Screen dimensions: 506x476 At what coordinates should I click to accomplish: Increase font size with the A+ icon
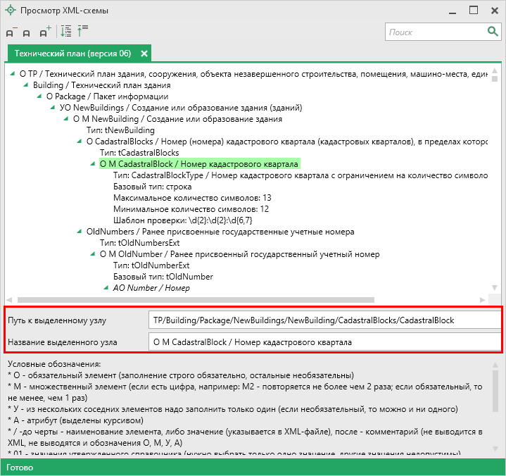point(45,32)
